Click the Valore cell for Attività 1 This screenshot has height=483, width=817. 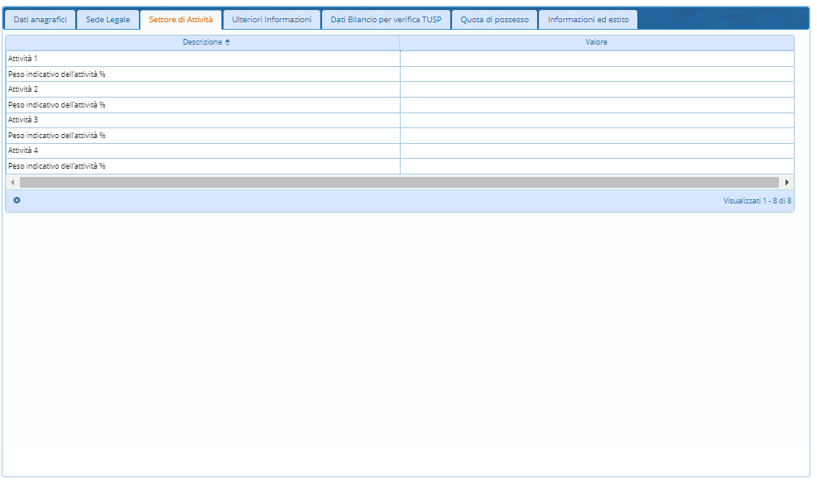pos(596,59)
